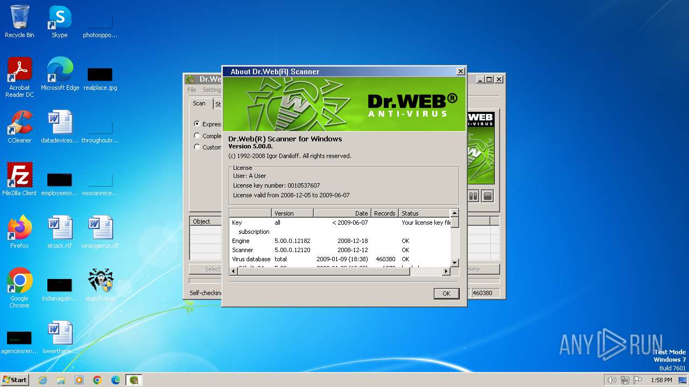Select the Key row in version list
Screen dimensions: 689x387
pos(340,223)
